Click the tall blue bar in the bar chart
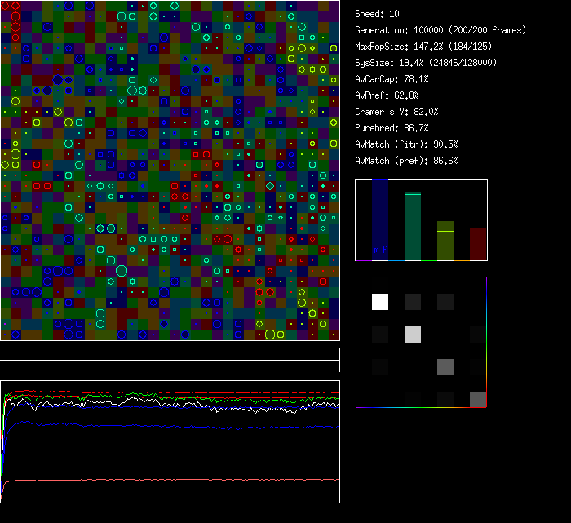Screen dimensions: 571x523 coord(380,219)
